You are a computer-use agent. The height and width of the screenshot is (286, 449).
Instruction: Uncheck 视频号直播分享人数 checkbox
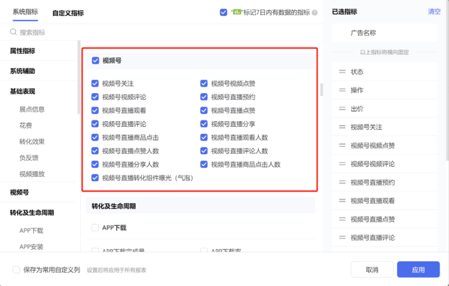click(x=95, y=164)
